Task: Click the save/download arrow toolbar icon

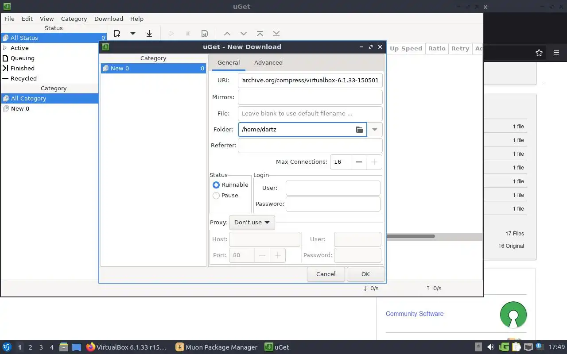Action: (x=149, y=34)
